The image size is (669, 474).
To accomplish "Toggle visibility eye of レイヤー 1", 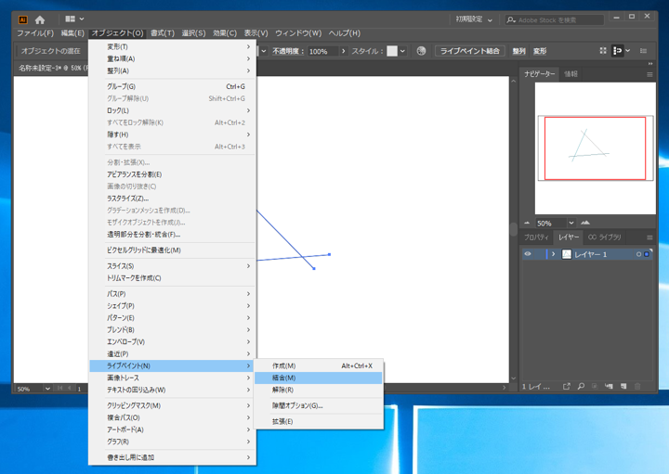I will [528, 254].
